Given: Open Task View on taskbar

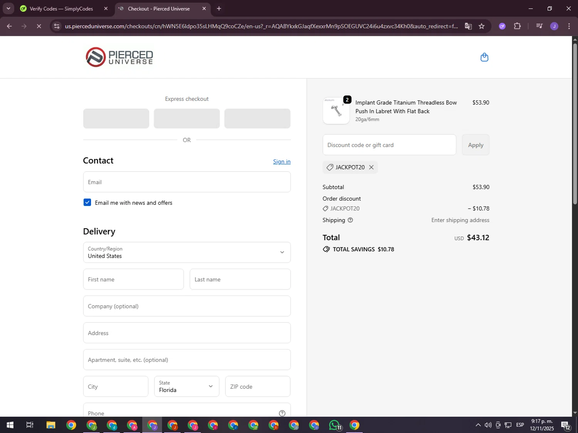Looking at the screenshot, I should coord(30,425).
